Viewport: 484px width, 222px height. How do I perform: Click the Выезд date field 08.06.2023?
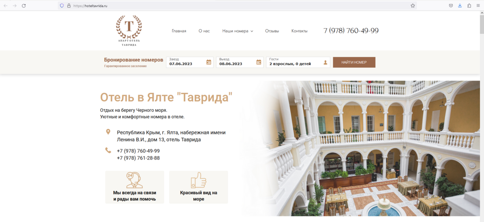click(x=240, y=62)
